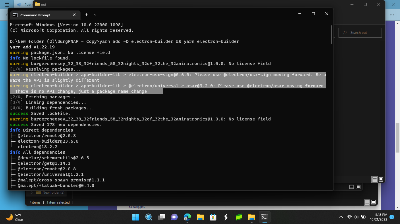Open File Explorer from the taskbar

point(200,217)
